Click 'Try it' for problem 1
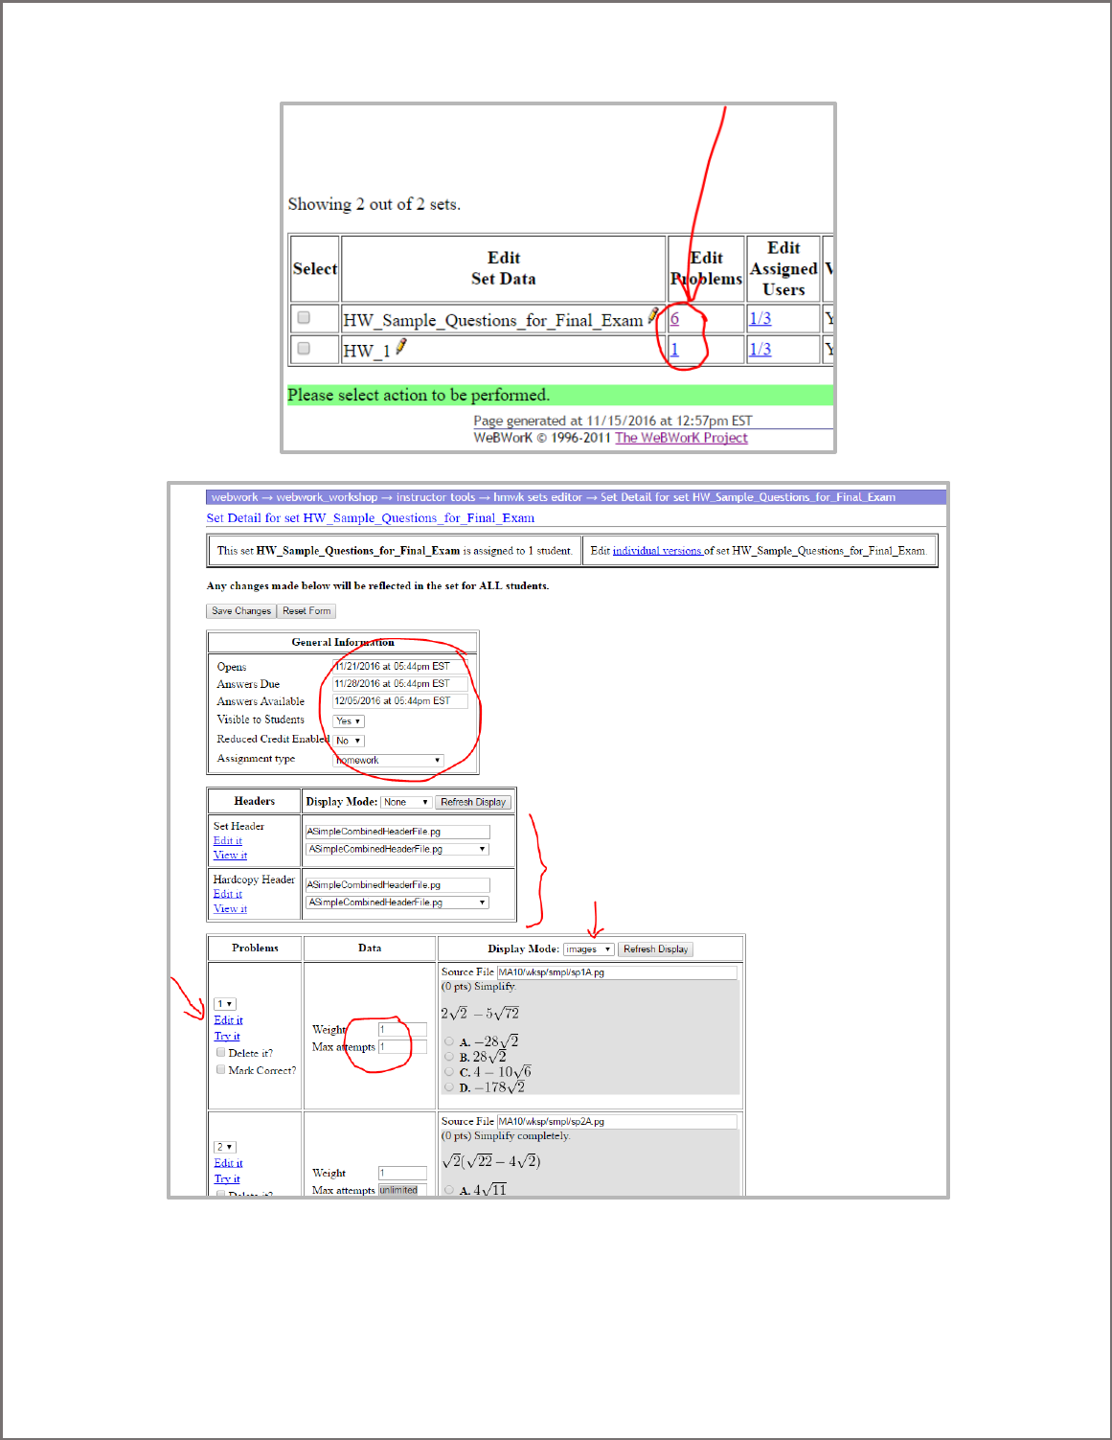Screen dimensions: 1112x1440 tap(227, 1036)
